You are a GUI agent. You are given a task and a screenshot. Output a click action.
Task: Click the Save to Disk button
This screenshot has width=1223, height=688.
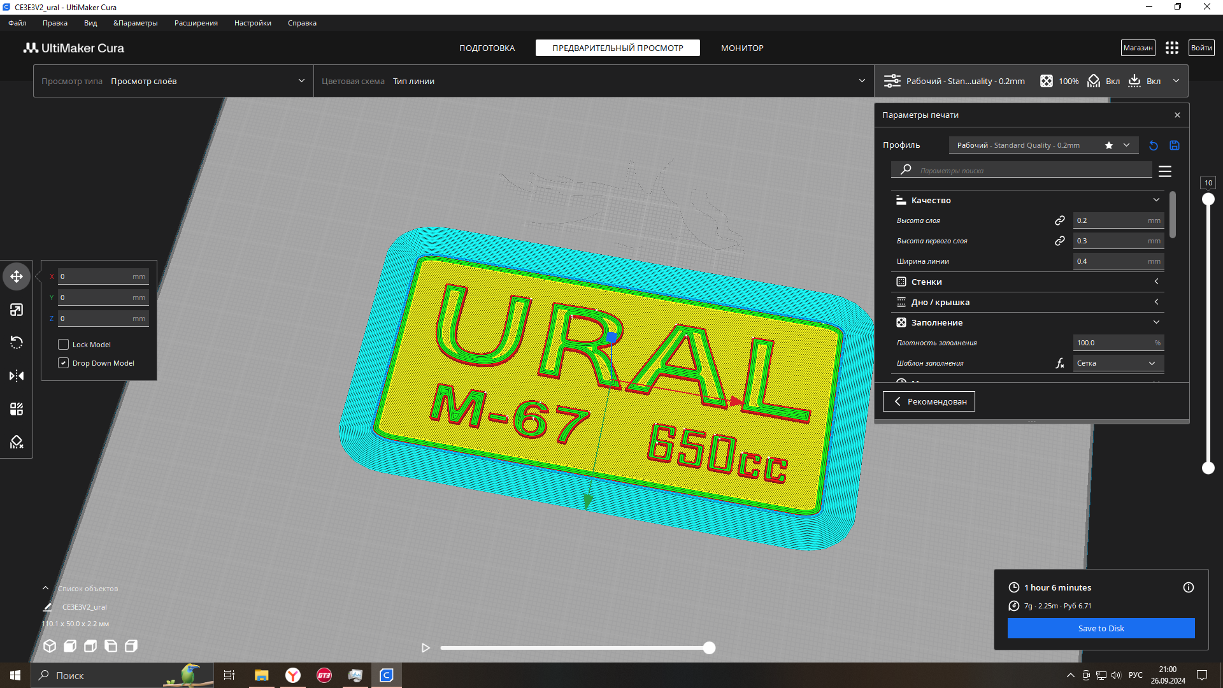point(1101,628)
